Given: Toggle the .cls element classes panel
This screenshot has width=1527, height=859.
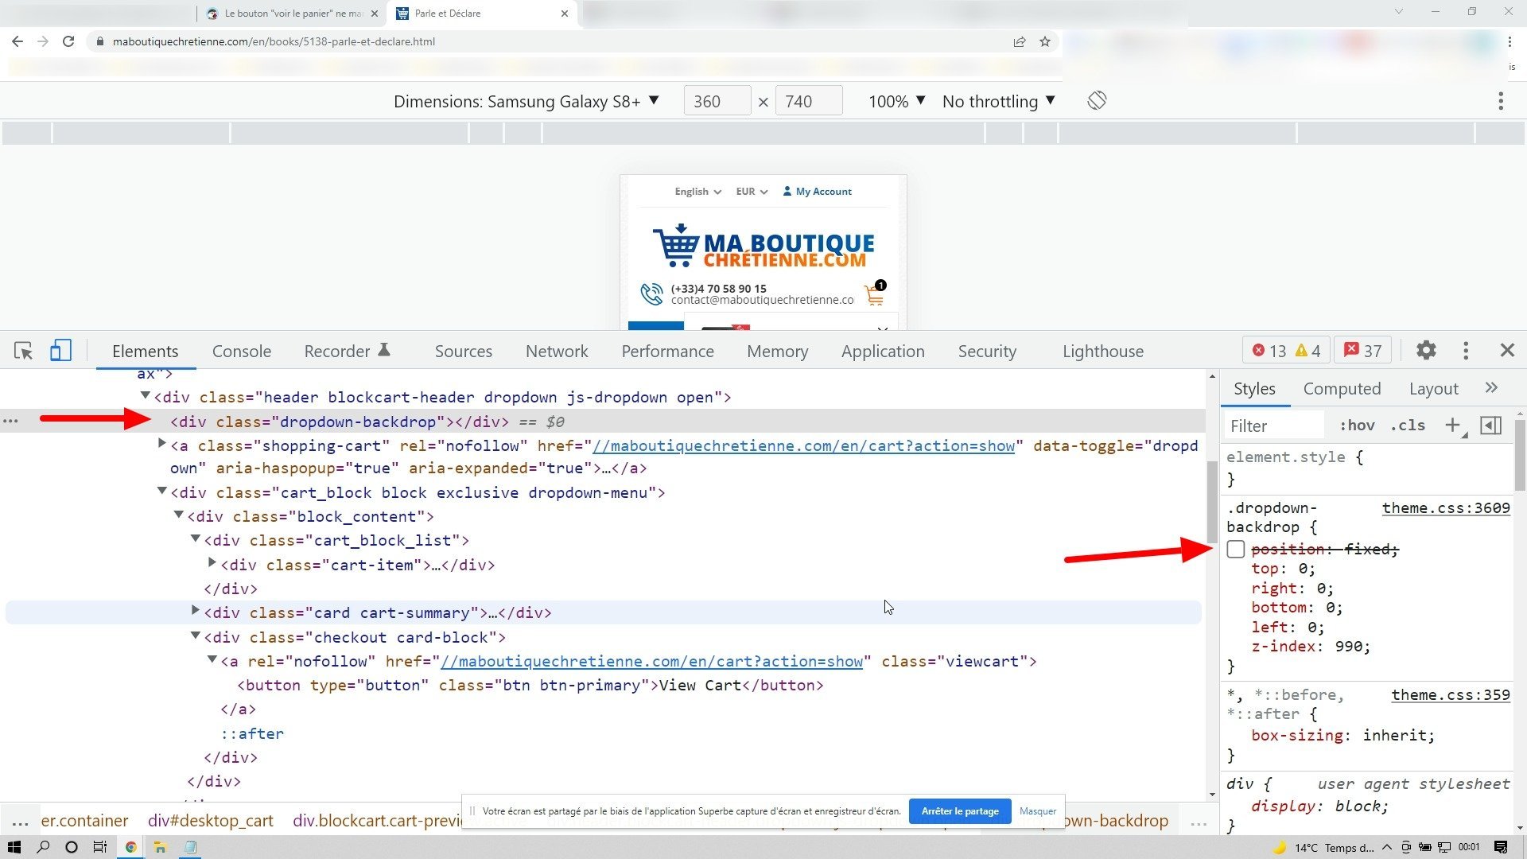Looking at the screenshot, I should pos(1408,426).
